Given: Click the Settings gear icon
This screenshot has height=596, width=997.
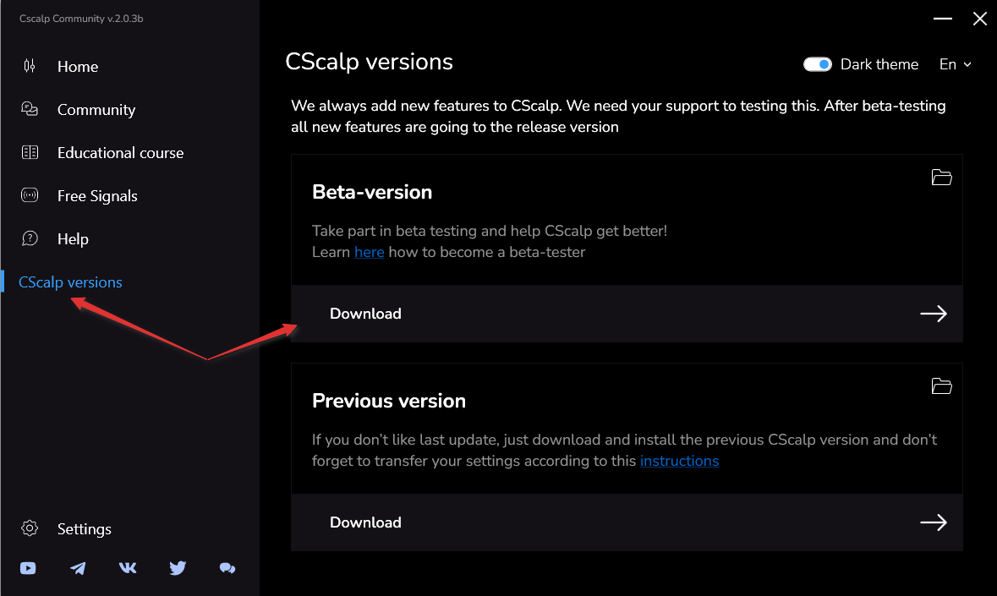Looking at the screenshot, I should click(x=30, y=528).
